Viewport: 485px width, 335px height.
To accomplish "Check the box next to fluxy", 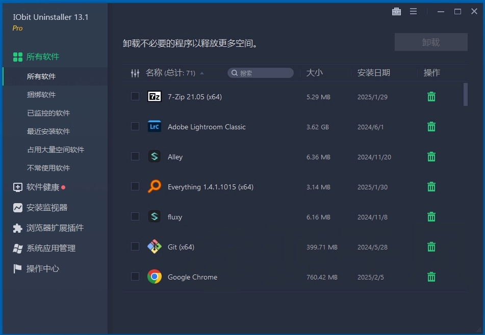I will pos(135,216).
